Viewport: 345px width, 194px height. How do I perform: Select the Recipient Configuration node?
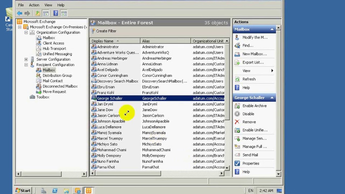[55, 65]
